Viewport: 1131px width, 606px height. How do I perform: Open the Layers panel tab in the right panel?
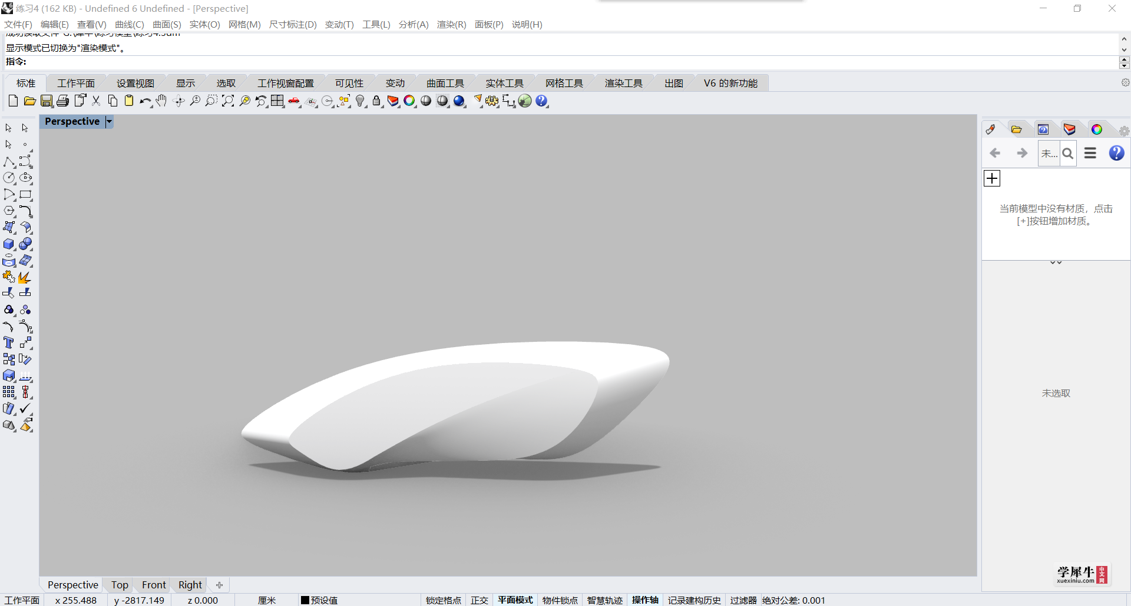[1069, 129]
